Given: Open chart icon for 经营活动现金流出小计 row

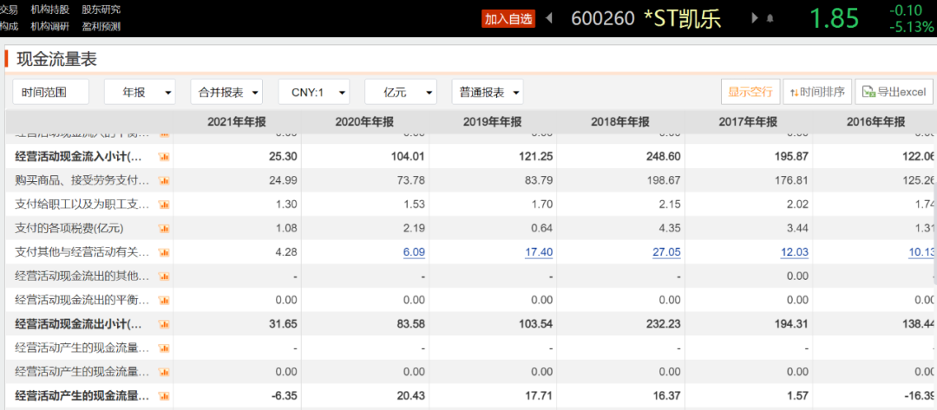Looking at the screenshot, I should pyautogui.click(x=163, y=324).
